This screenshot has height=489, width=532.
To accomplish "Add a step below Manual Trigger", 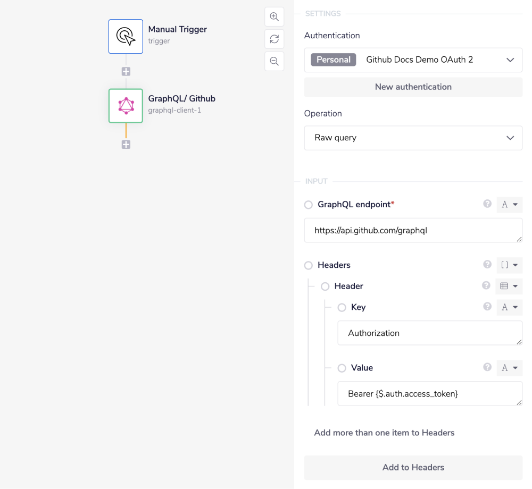I will (126, 71).
